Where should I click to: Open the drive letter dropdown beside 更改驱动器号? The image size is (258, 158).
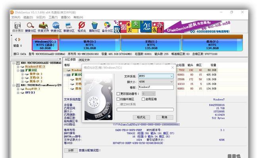click(x=148, y=94)
